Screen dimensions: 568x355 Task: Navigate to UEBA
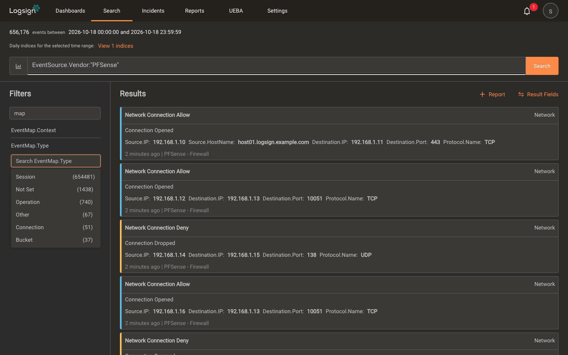pos(236,11)
